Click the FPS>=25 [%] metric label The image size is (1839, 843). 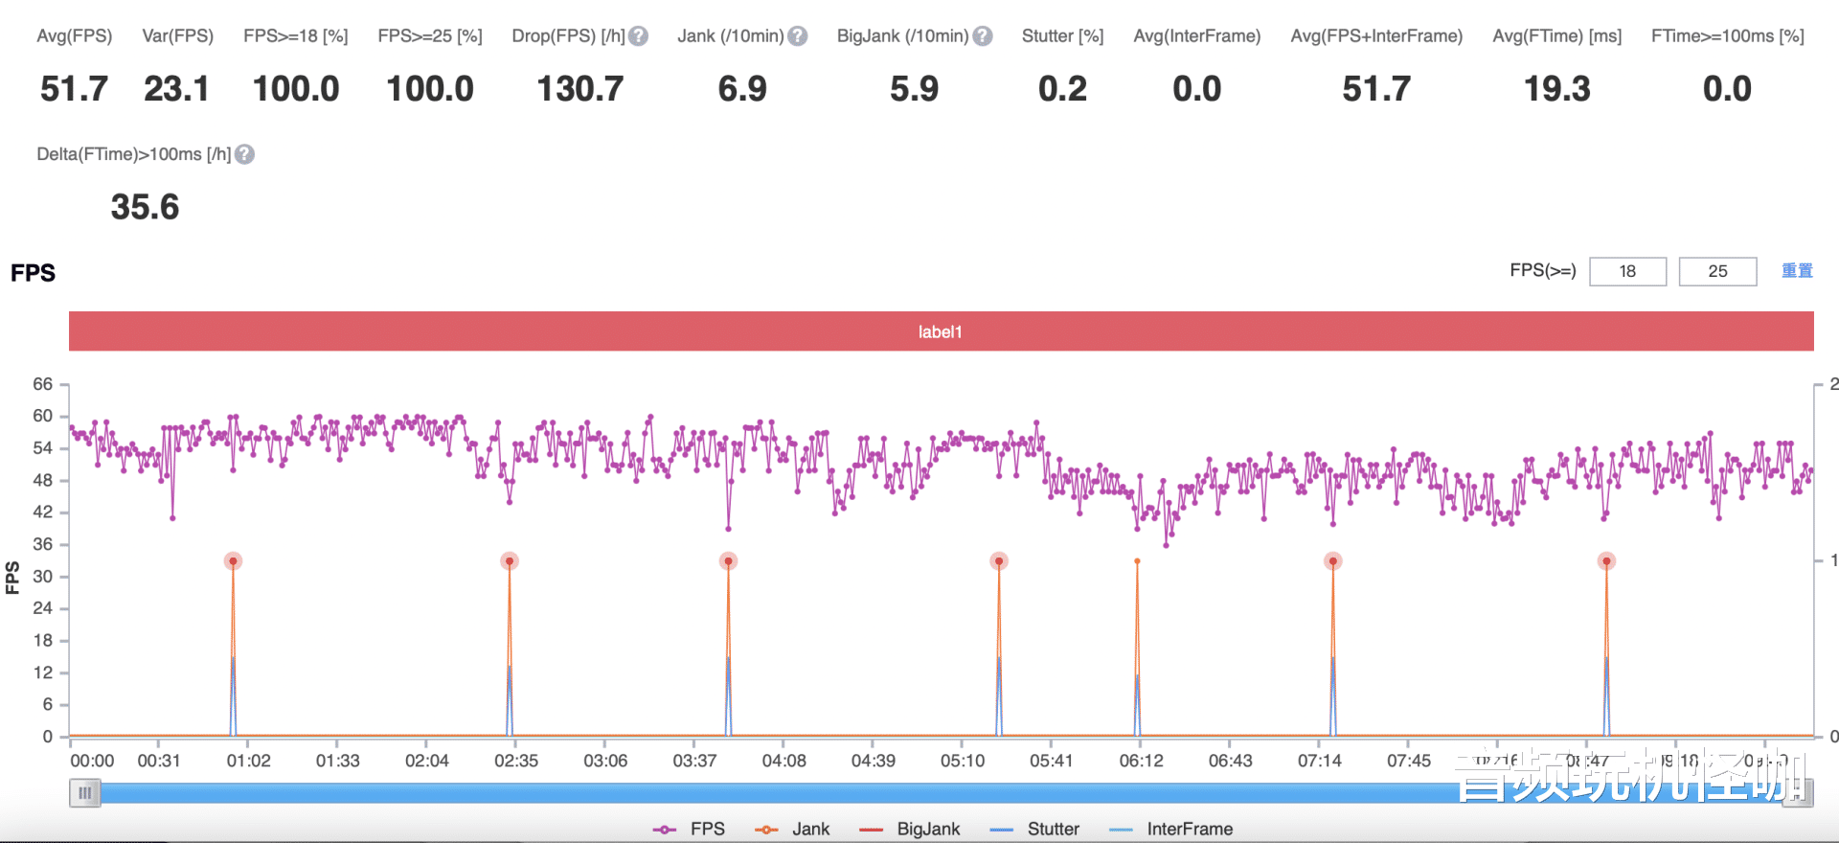click(430, 36)
